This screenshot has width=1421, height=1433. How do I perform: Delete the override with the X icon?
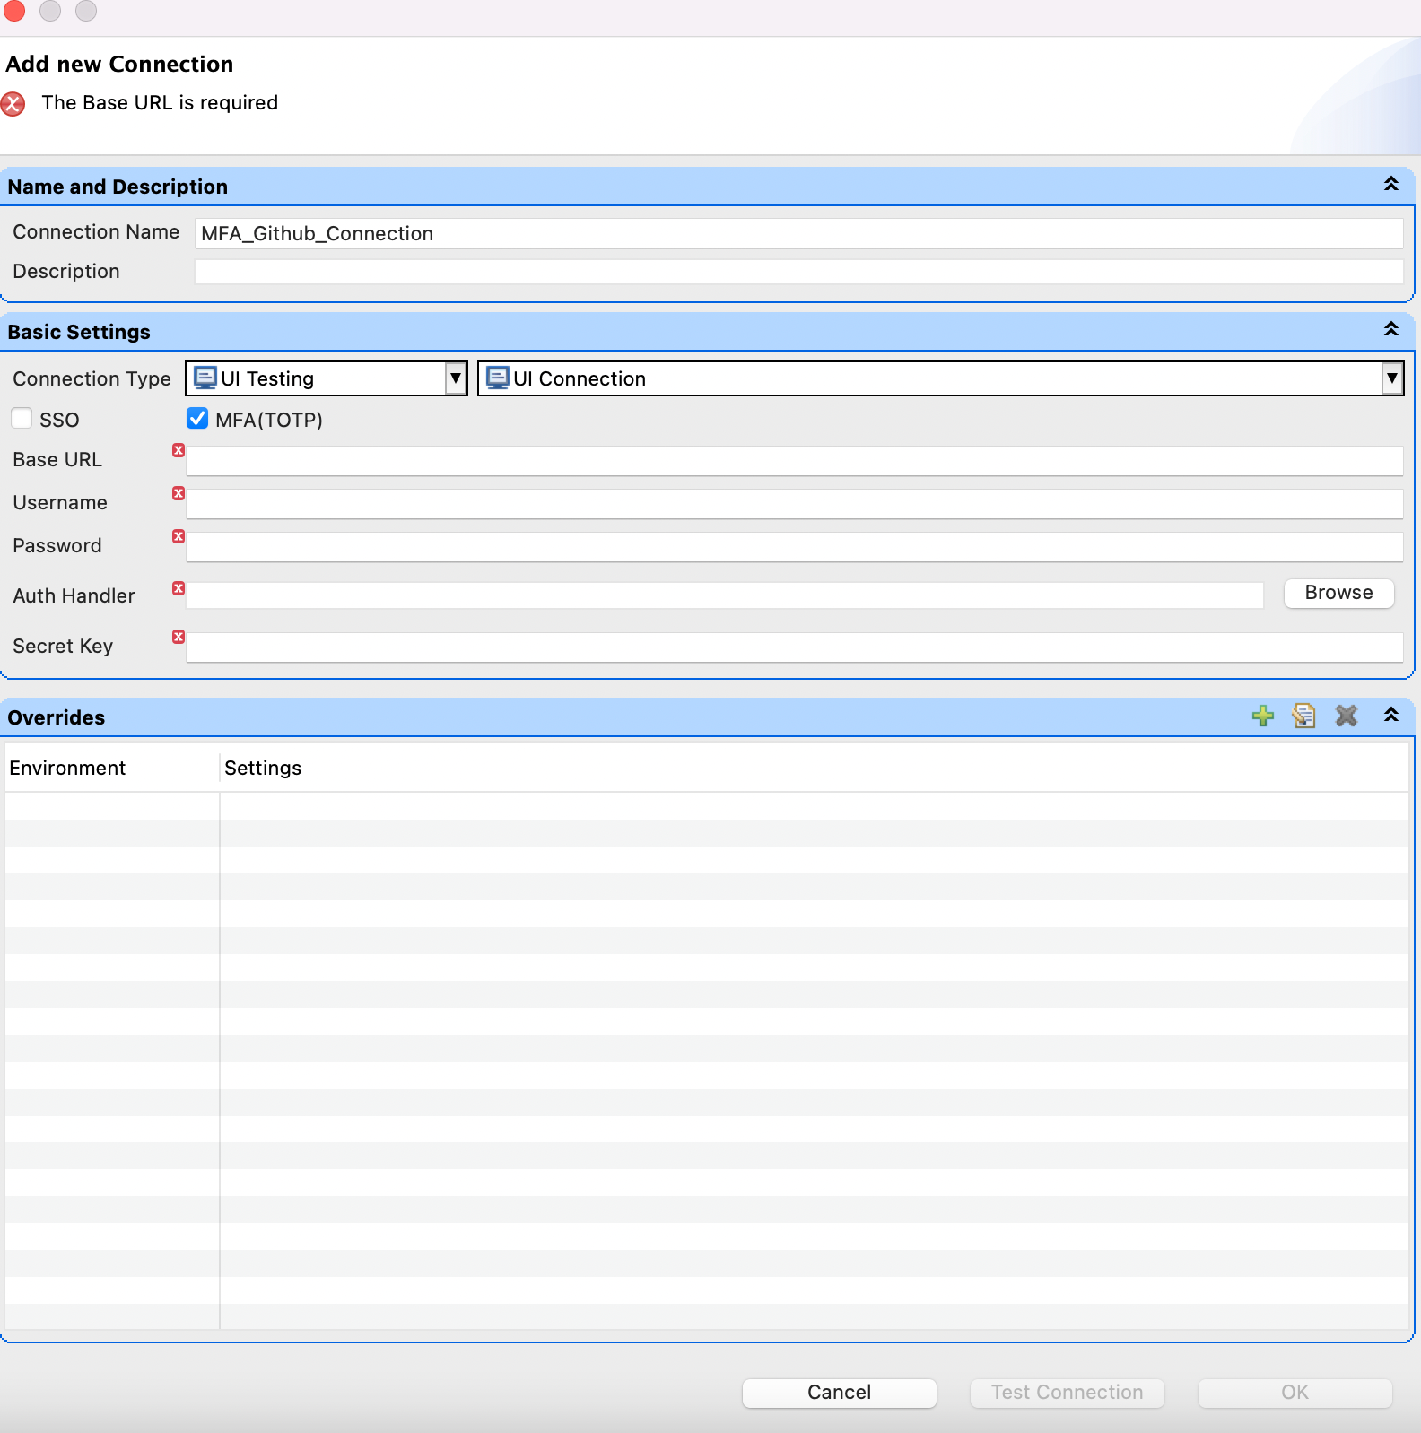pos(1347,716)
